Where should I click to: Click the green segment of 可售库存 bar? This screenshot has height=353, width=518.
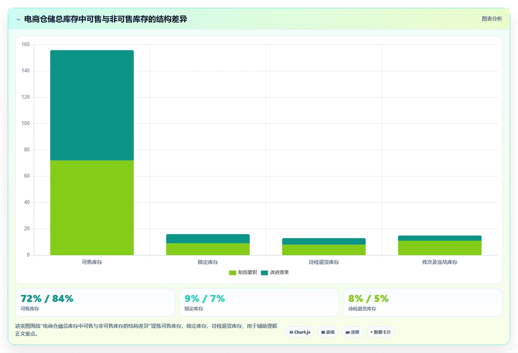(92, 208)
